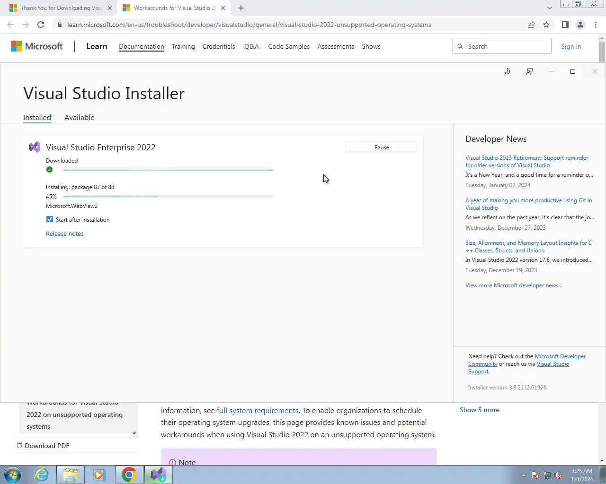Screen dimensions: 606x484
Task: Click the Microsoft logo on Learn page
Action: 37,46
